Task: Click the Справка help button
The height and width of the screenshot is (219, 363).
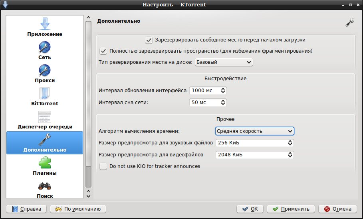Action: point(26,209)
